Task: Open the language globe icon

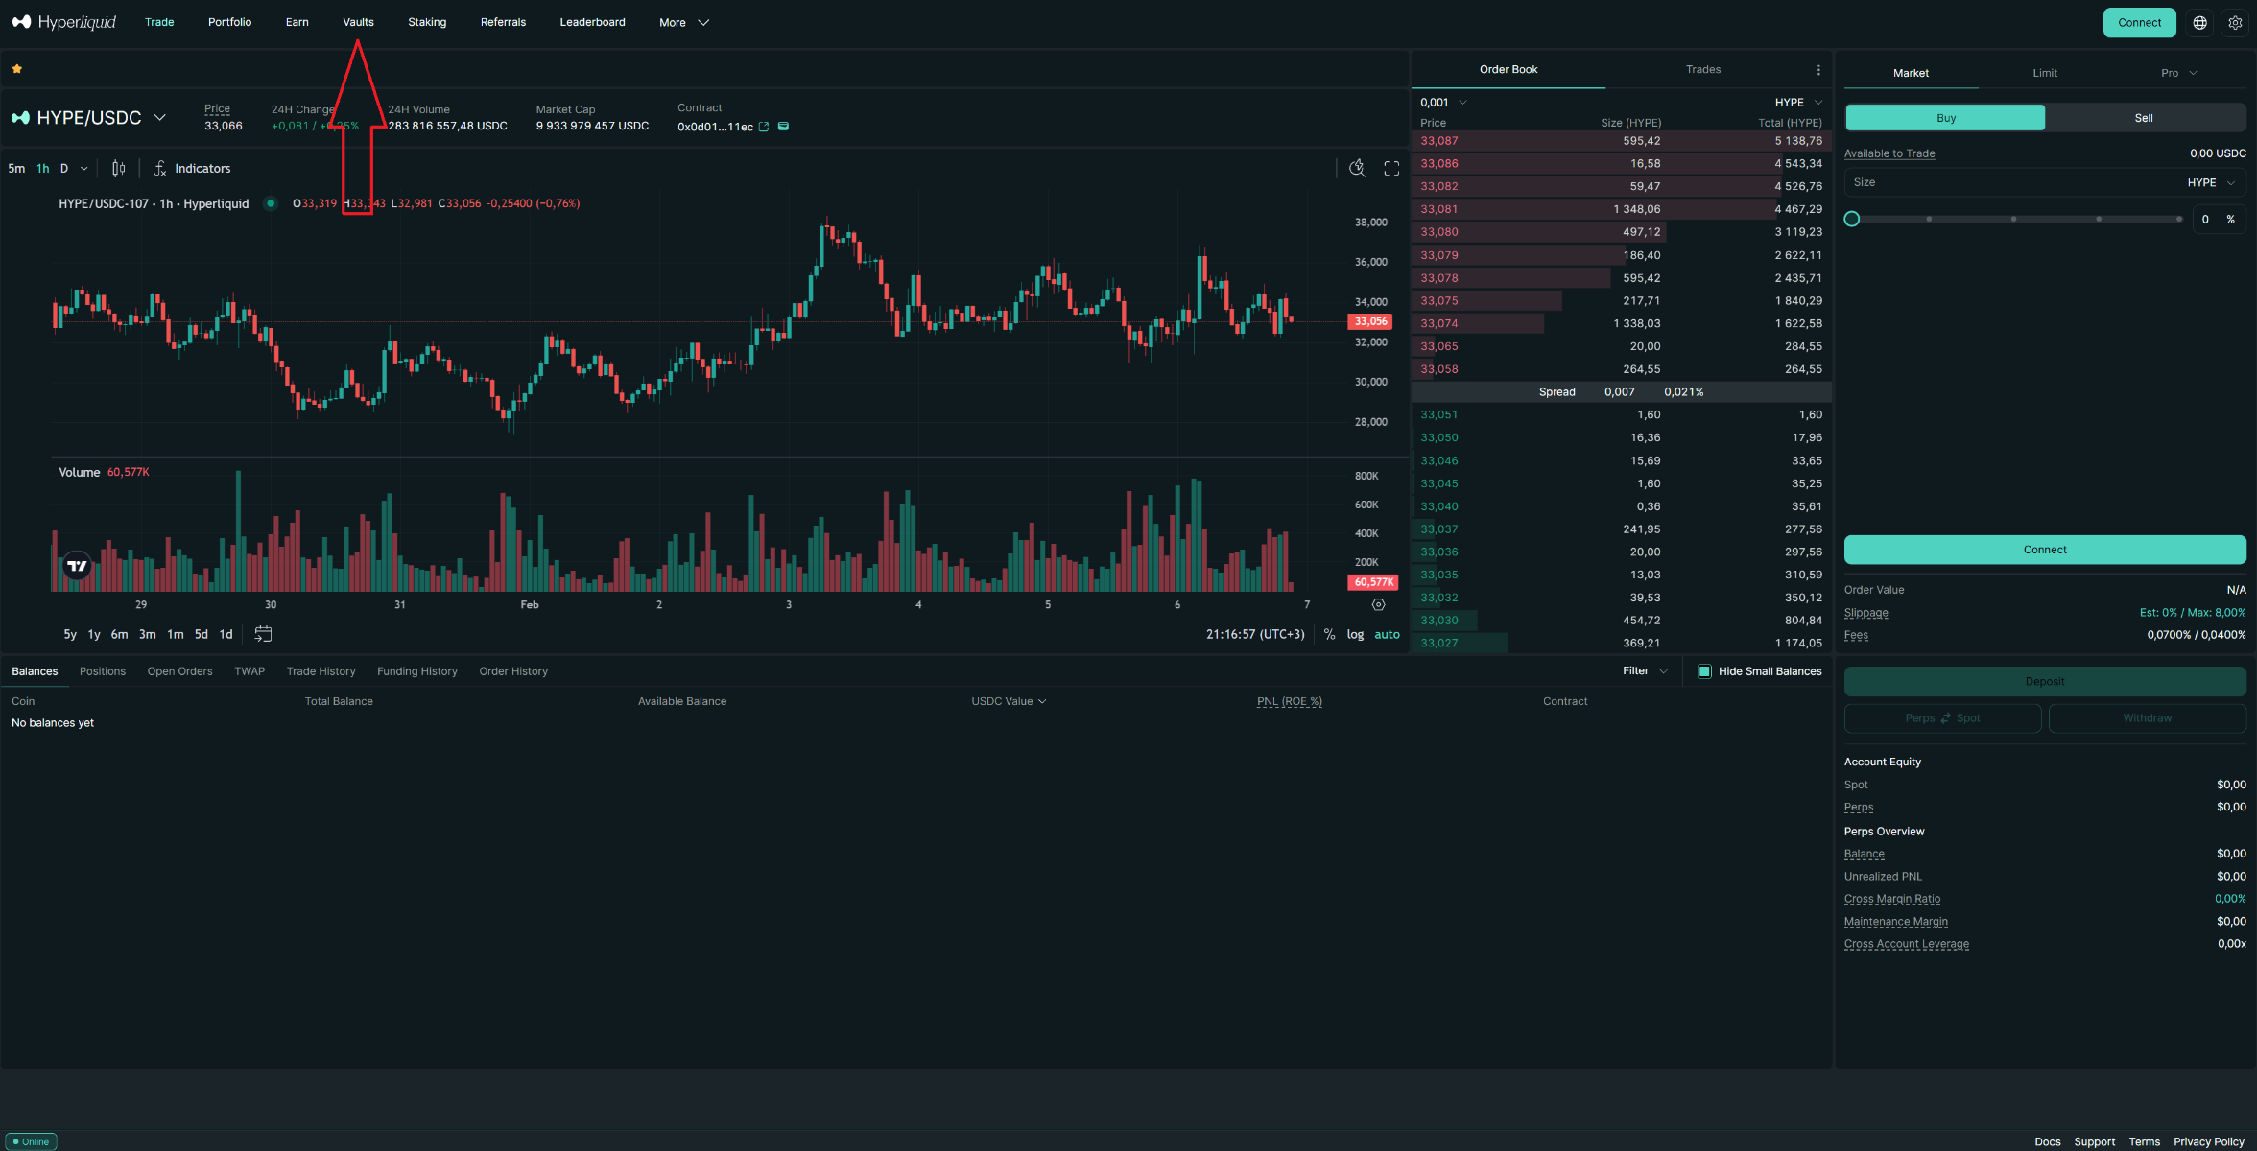Action: (2200, 22)
